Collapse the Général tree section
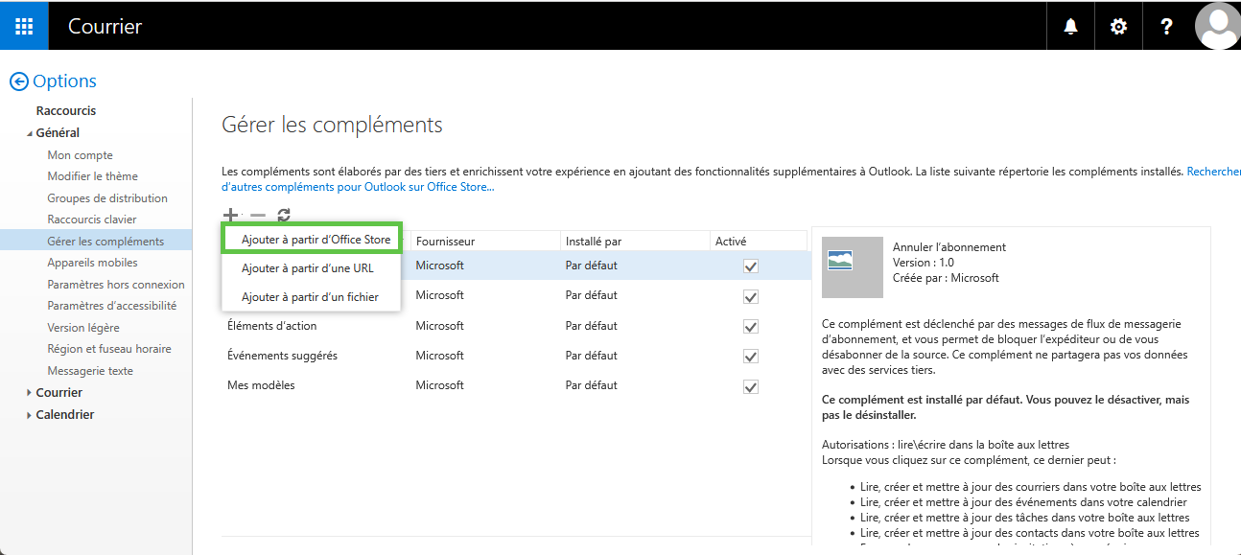 click(29, 133)
